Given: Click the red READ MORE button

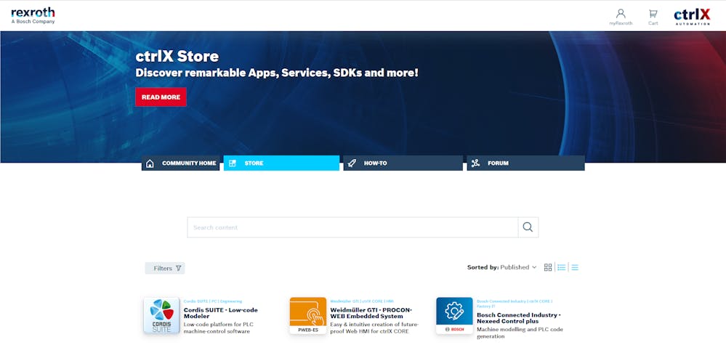Looking at the screenshot, I should (161, 97).
